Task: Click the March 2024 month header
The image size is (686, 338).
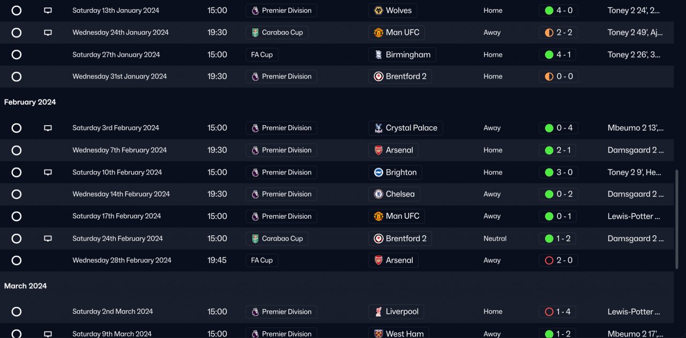Action: pyautogui.click(x=26, y=286)
